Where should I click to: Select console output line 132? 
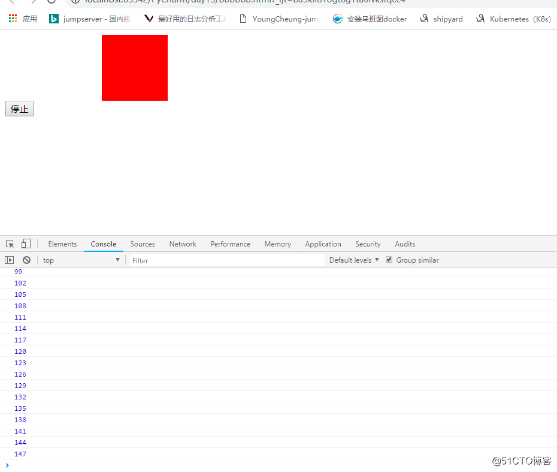point(20,397)
